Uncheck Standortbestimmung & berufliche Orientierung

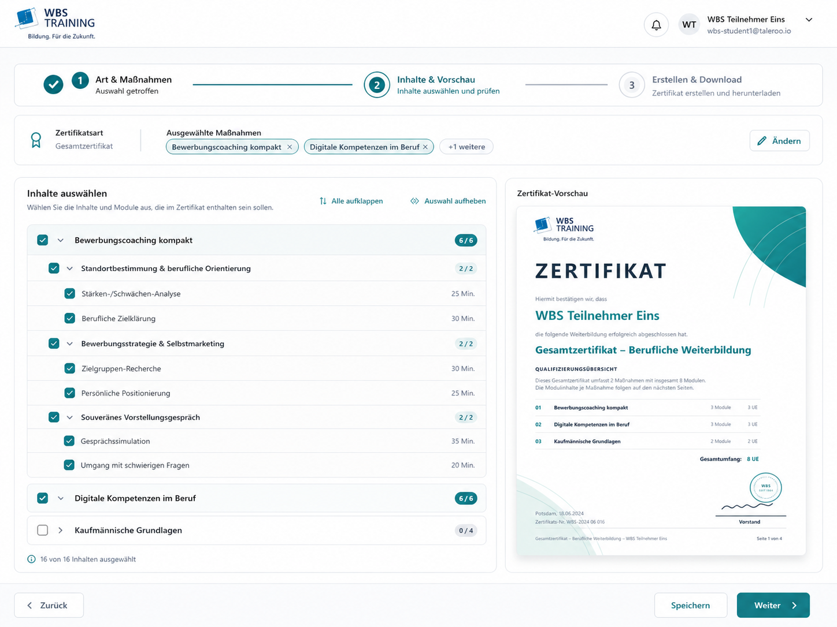[54, 268]
